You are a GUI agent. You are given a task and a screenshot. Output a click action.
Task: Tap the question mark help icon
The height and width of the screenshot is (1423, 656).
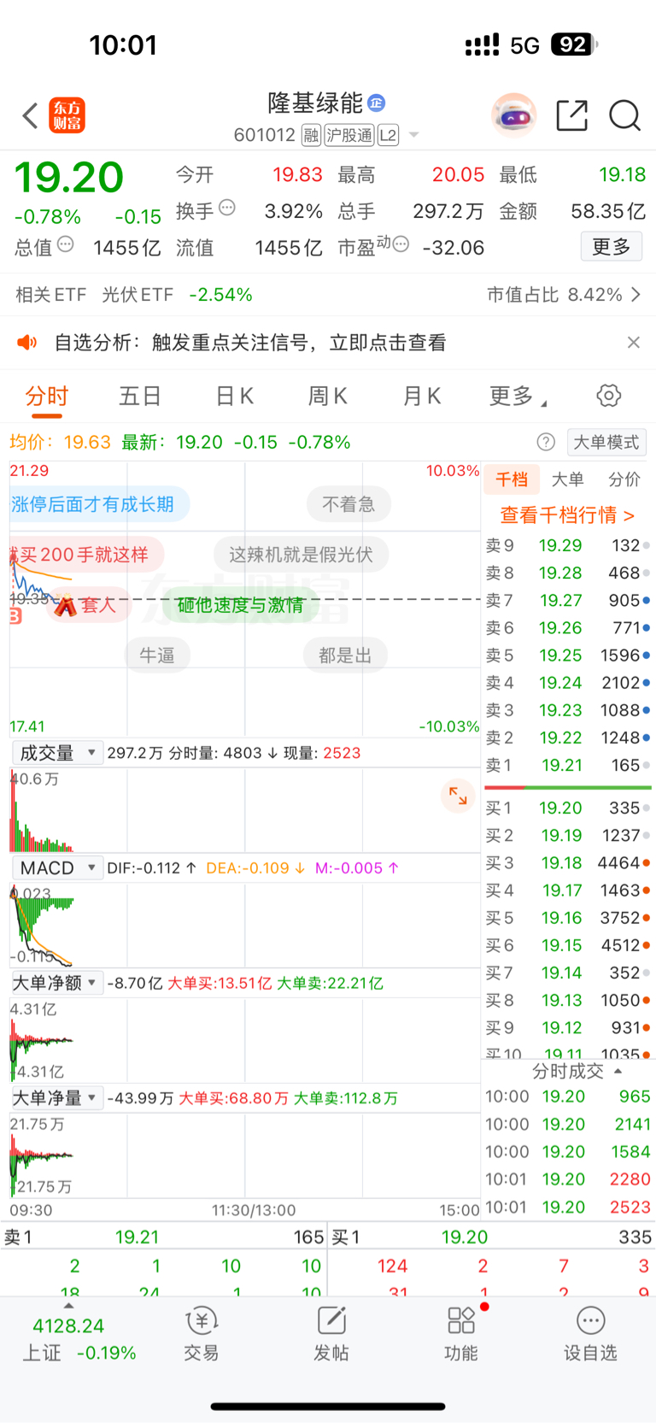pos(546,442)
